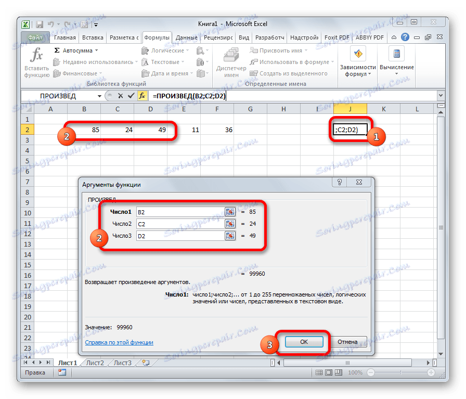Open the Файл tab

click(x=35, y=37)
